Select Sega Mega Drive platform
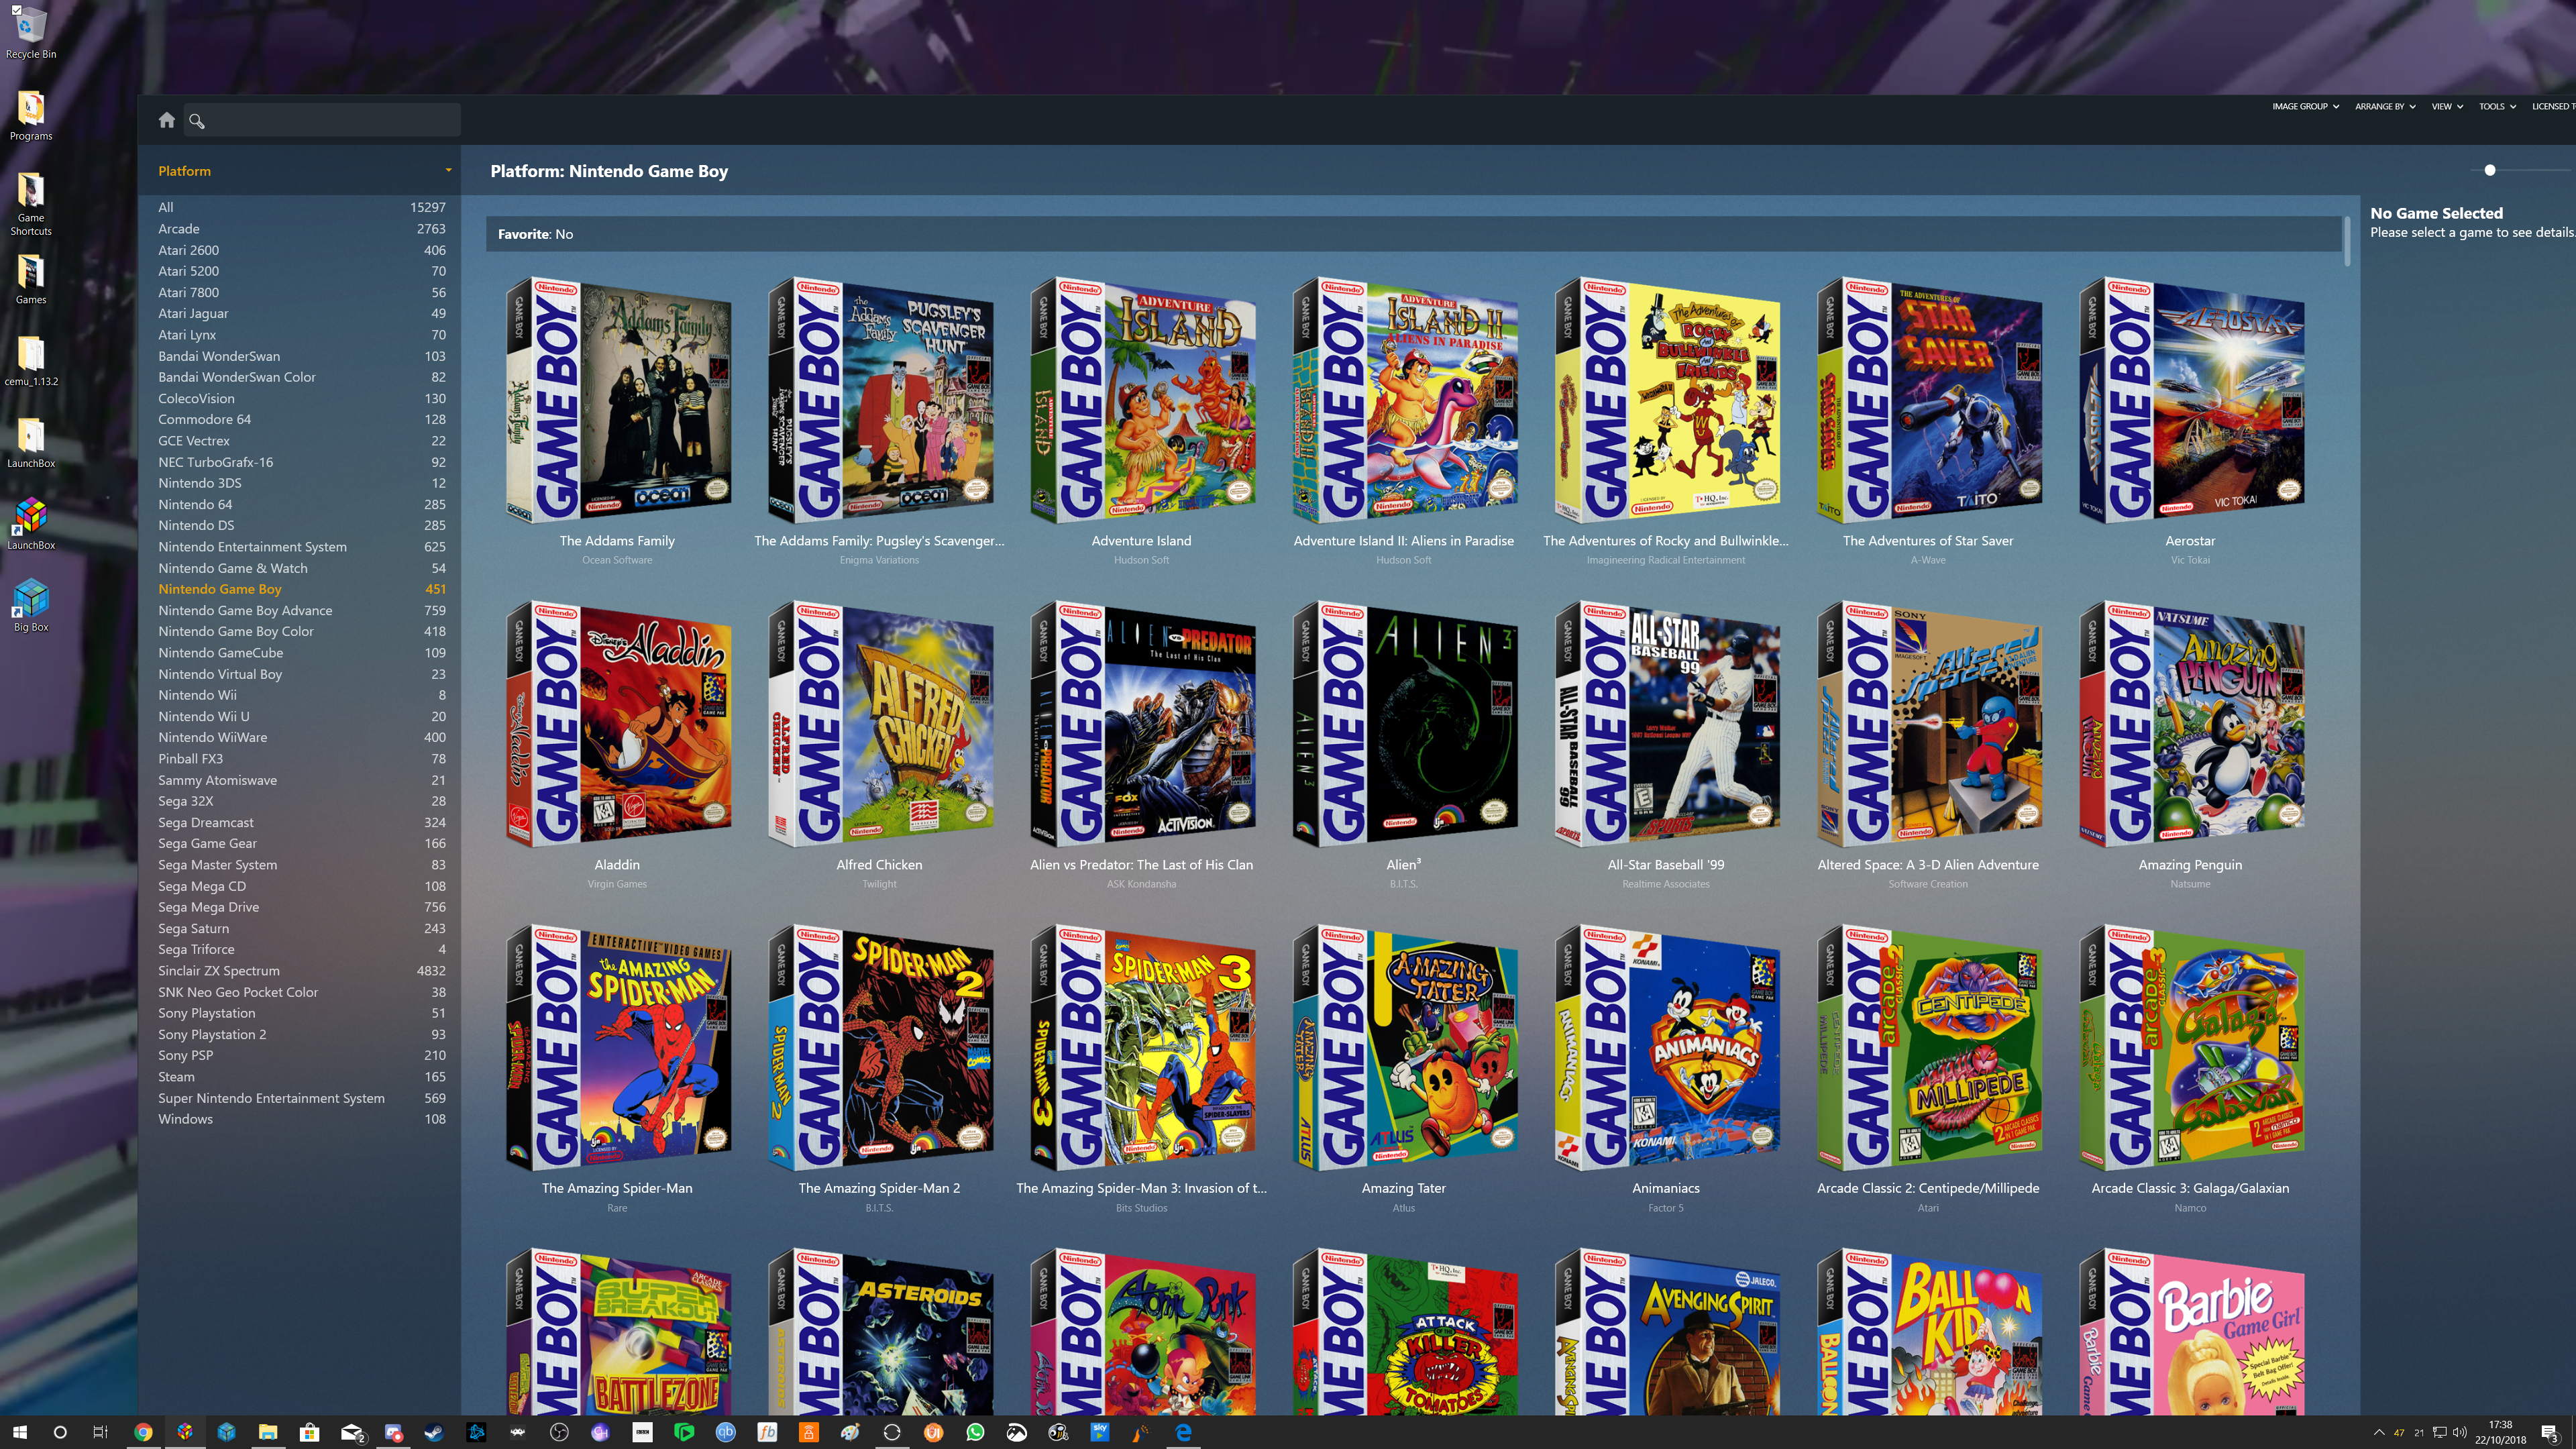Image resolution: width=2576 pixels, height=1449 pixels. [x=301, y=907]
